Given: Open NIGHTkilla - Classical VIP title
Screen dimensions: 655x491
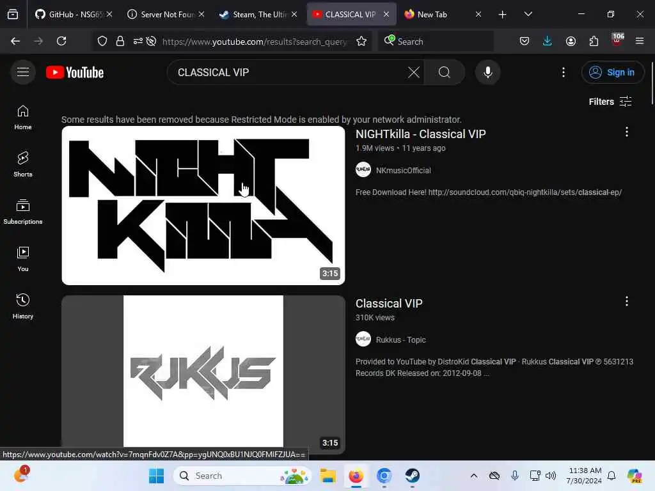Looking at the screenshot, I should point(421,134).
